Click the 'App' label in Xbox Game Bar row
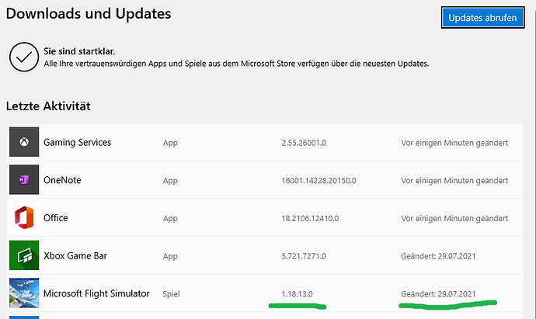 click(x=170, y=256)
